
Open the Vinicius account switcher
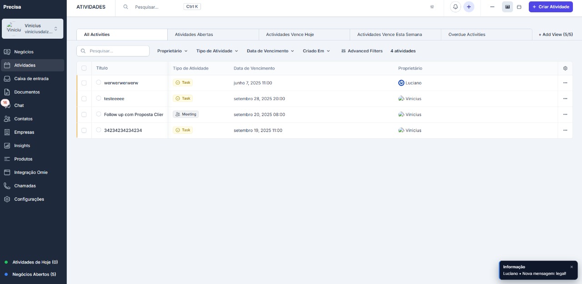tap(33, 29)
